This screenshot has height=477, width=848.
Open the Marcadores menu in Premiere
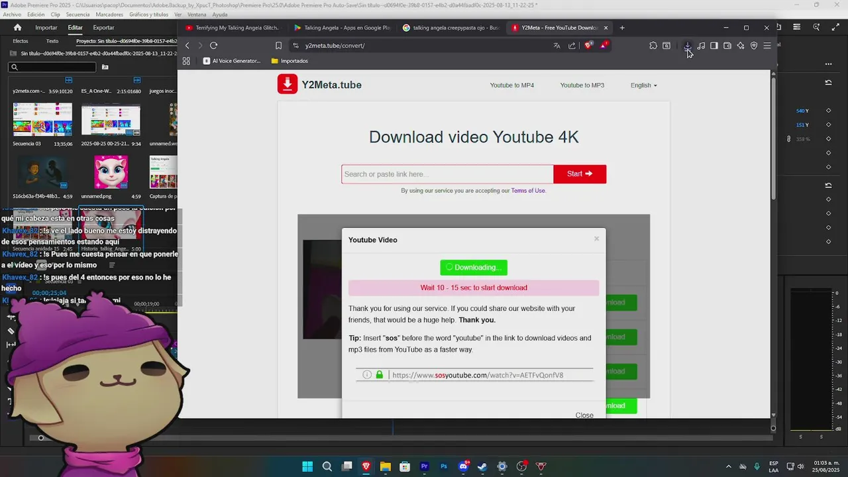(x=109, y=15)
